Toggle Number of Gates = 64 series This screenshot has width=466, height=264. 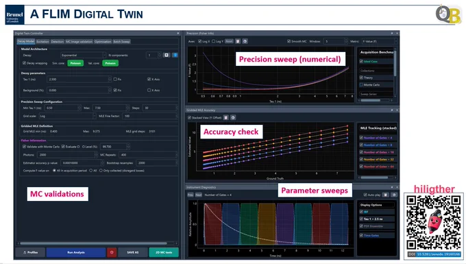point(361,166)
